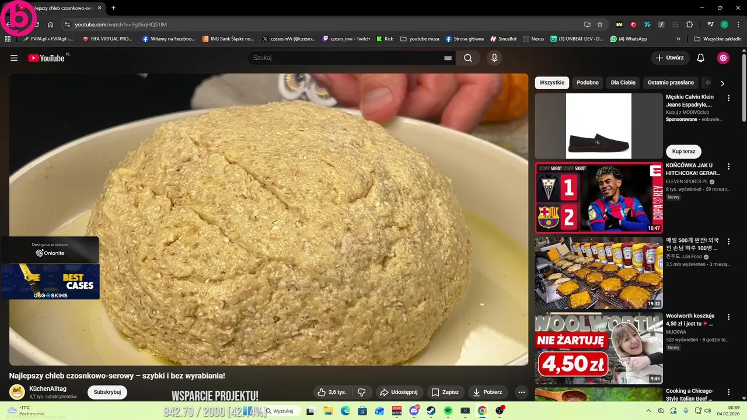The height and width of the screenshot is (420, 747).
Task: Expand hidden bookmarks overflow chevron
Action: coord(678,39)
